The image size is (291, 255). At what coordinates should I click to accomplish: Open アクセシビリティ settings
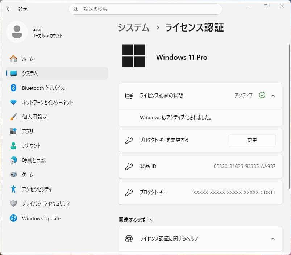pyautogui.click(x=57, y=189)
